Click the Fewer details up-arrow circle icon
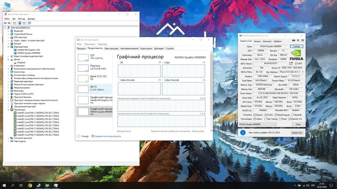Viewport: 337px width, 189px height. pyautogui.click(x=79, y=136)
